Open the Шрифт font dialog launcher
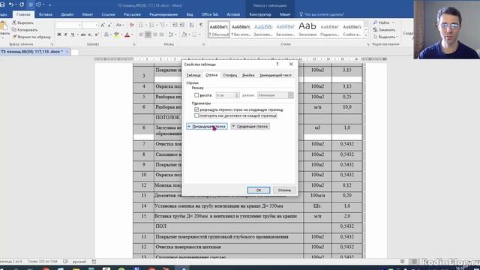The image size is (480, 270). pyautogui.click(x=134, y=44)
